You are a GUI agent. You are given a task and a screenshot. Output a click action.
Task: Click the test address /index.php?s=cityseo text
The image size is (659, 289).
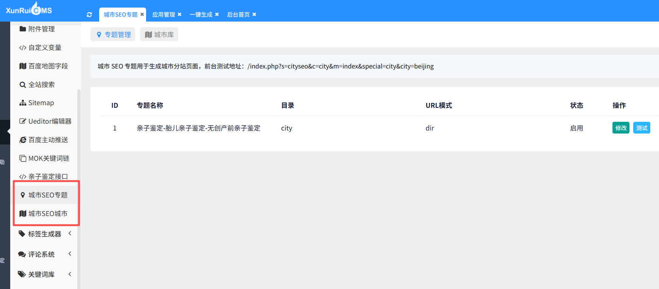(x=341, y=66)
